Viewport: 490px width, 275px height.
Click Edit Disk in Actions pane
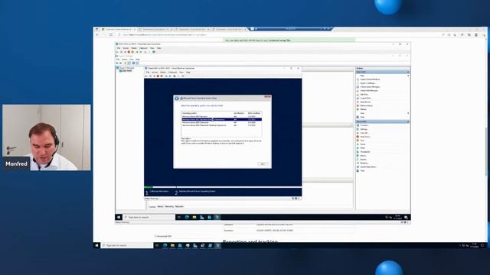(364, 95)
